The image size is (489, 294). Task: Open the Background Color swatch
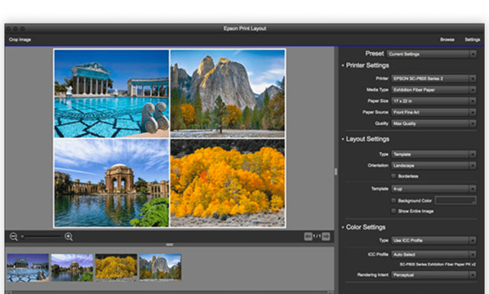(456, 201)
